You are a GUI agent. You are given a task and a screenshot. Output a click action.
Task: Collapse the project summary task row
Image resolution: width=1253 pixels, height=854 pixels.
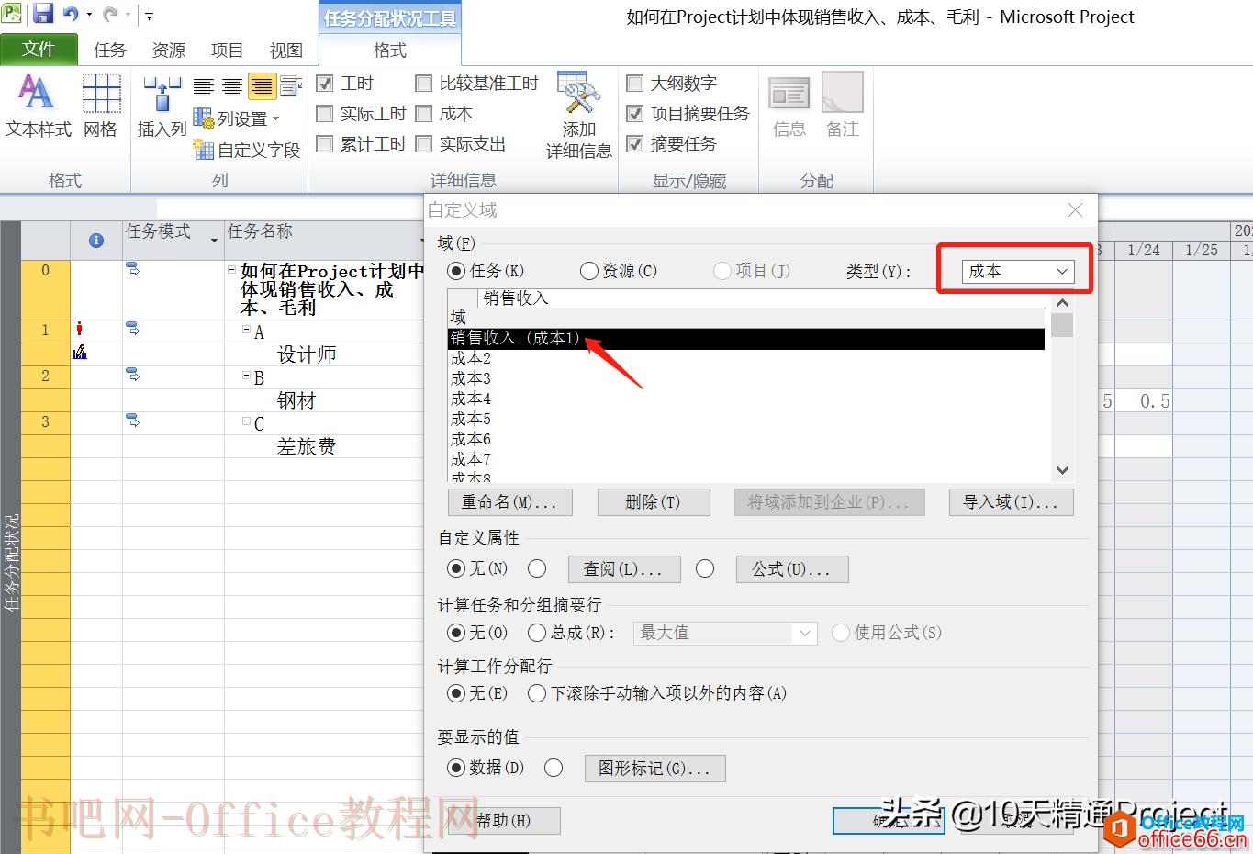pos(231,270)
